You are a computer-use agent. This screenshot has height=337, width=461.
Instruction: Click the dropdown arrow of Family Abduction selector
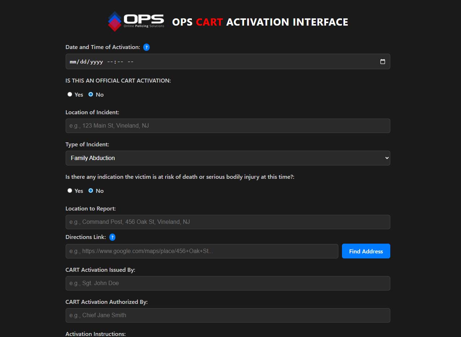pos(387,158)
